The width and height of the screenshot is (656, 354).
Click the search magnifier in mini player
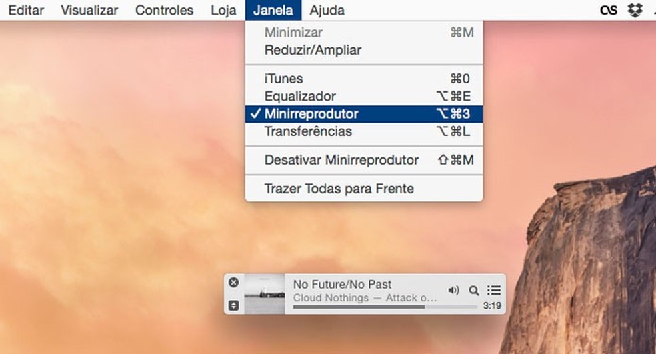[473, 291]
